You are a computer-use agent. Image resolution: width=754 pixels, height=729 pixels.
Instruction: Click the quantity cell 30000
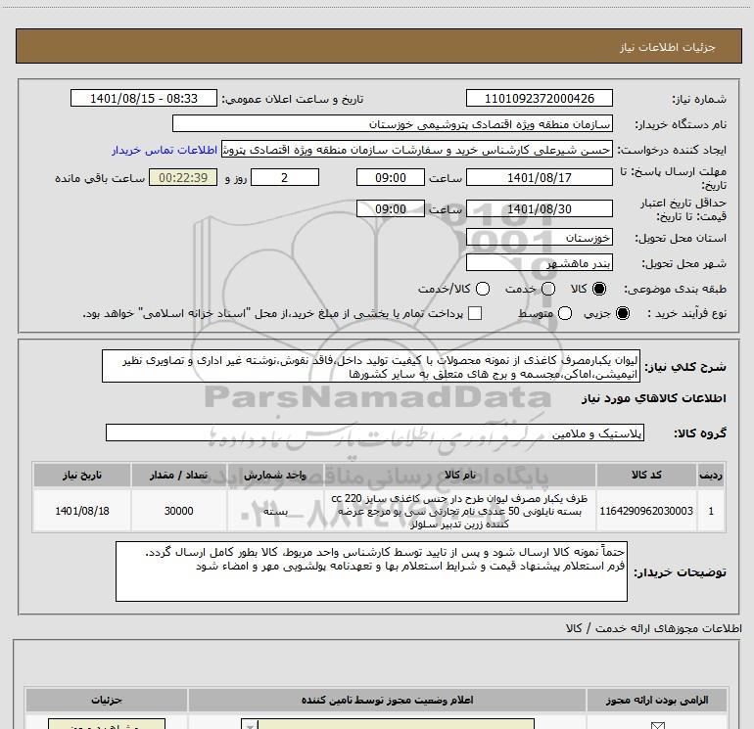tap(178, 511)
